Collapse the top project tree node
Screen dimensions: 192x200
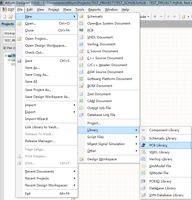[6, 56]
